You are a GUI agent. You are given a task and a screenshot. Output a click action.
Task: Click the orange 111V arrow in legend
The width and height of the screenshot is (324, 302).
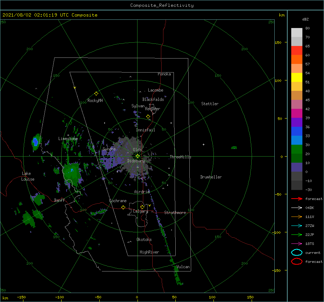pyautogui.click(x=297, y=217)
